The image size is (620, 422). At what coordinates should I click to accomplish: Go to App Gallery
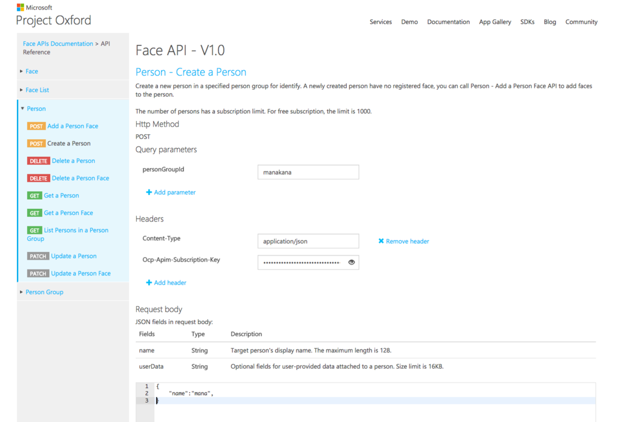pos(495,22)
